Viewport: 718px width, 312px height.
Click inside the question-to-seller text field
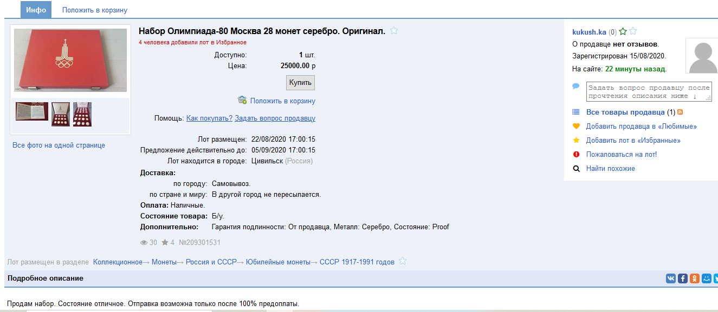(648, 91)
